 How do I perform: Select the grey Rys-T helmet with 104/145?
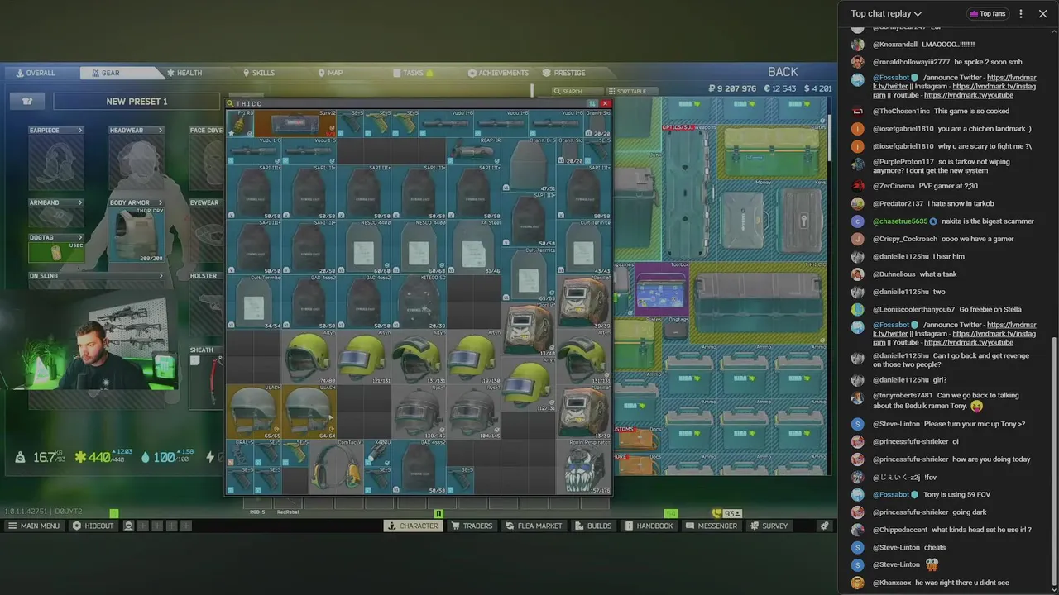[x=474, y=412]
